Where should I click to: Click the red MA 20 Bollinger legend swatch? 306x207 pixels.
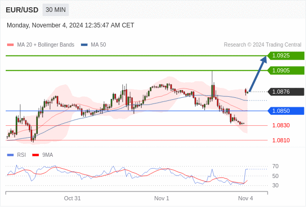tap(10, 45)
